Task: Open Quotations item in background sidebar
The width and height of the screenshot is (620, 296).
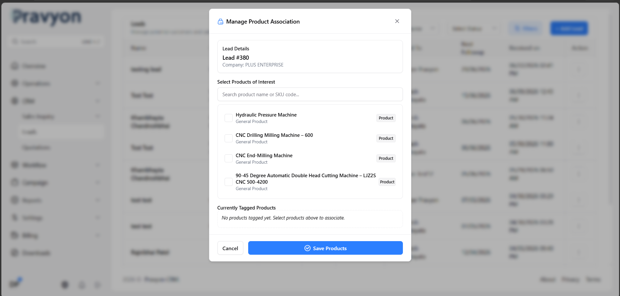Action: tap(36, 148)
